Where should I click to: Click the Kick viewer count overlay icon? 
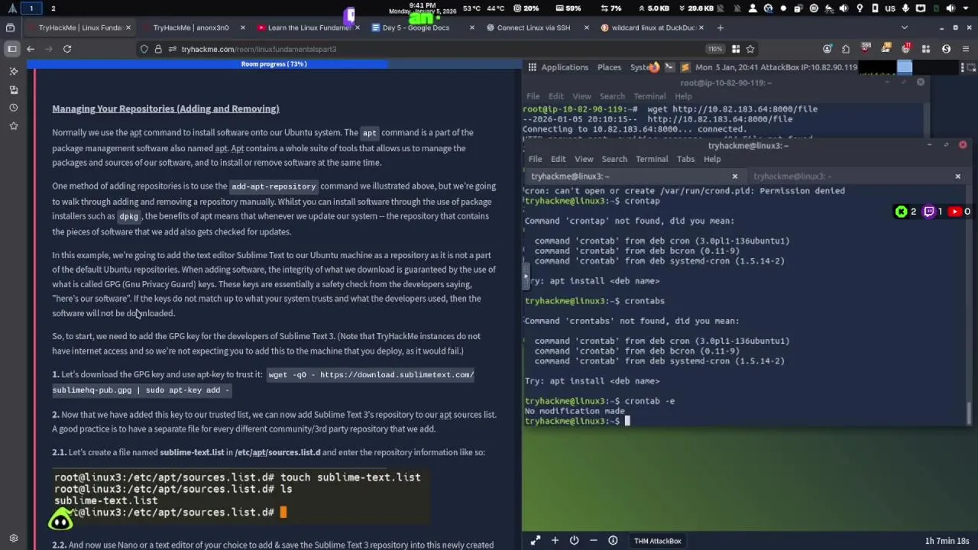point(902,212)
